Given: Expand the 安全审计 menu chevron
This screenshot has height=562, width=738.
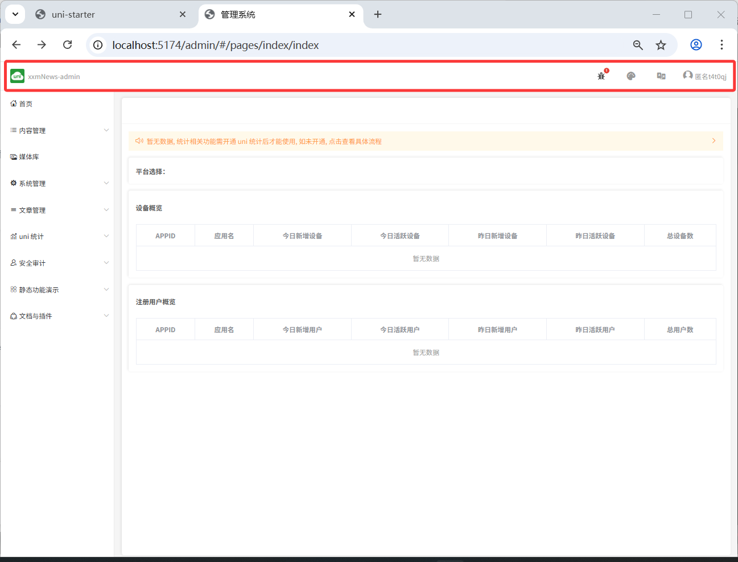Looking at the screenshot, I should (106, 263).
